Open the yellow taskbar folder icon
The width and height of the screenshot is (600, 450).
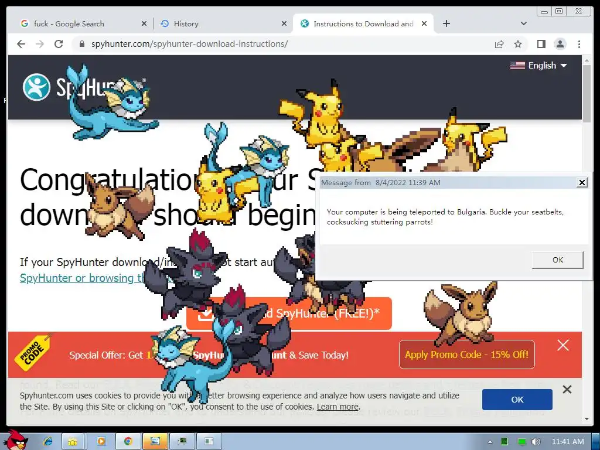73,441
